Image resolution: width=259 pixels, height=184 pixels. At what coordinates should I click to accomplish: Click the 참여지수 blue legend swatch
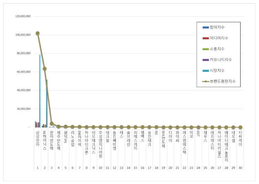(206, 27)
